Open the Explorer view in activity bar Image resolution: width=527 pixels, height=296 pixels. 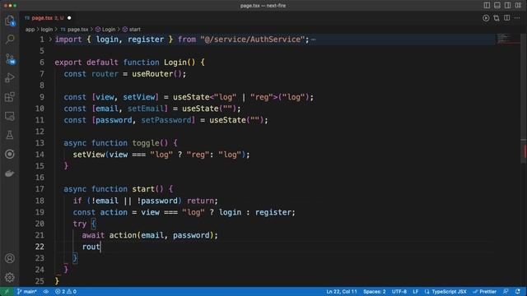click(10, 21)
